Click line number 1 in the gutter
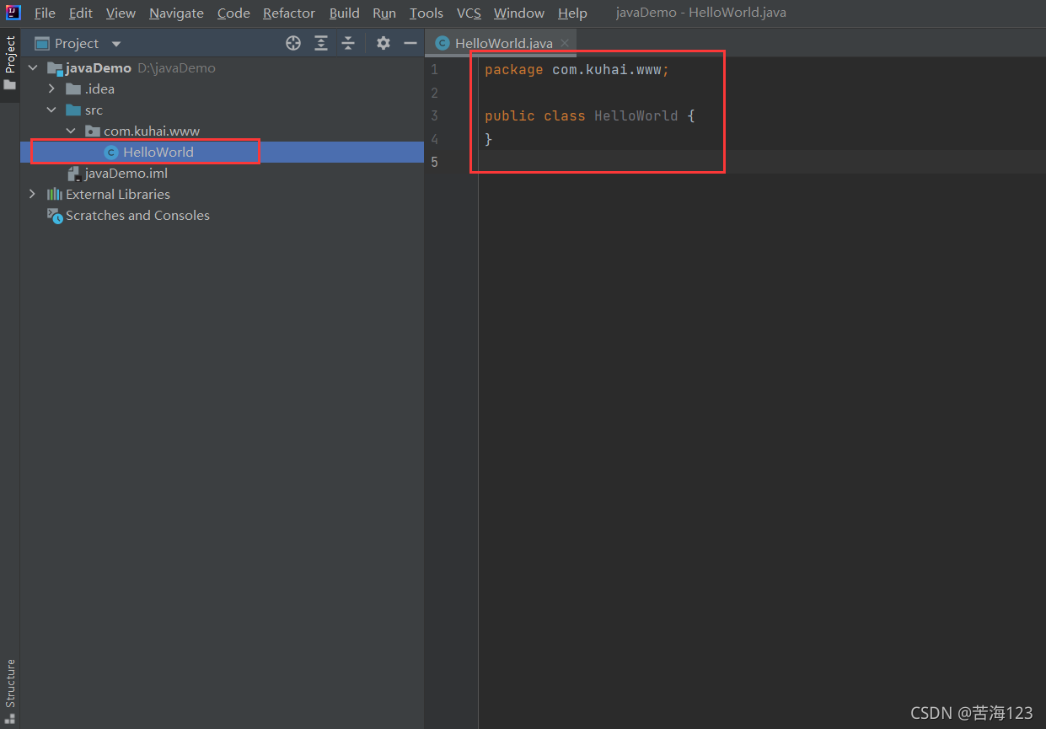This screenshot has height=729, width=1046. [x=434, y=70]
